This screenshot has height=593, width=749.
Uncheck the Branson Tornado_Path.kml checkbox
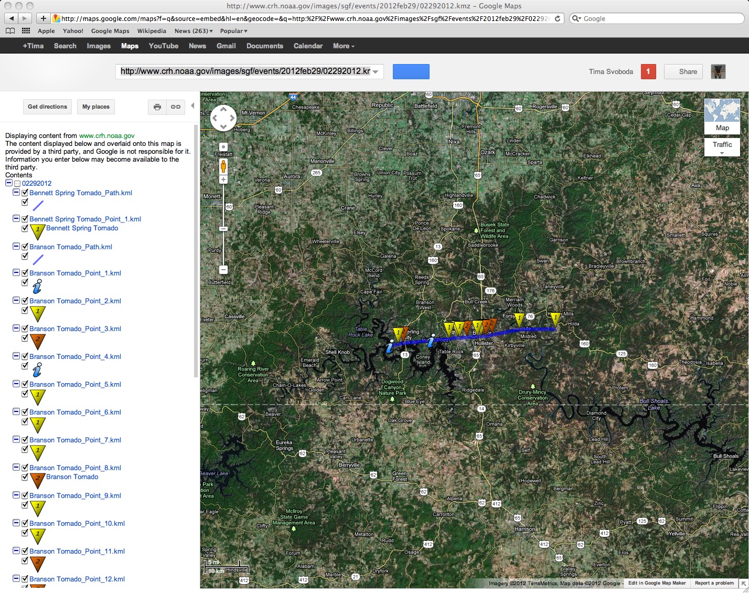click(x=25, y=247)
